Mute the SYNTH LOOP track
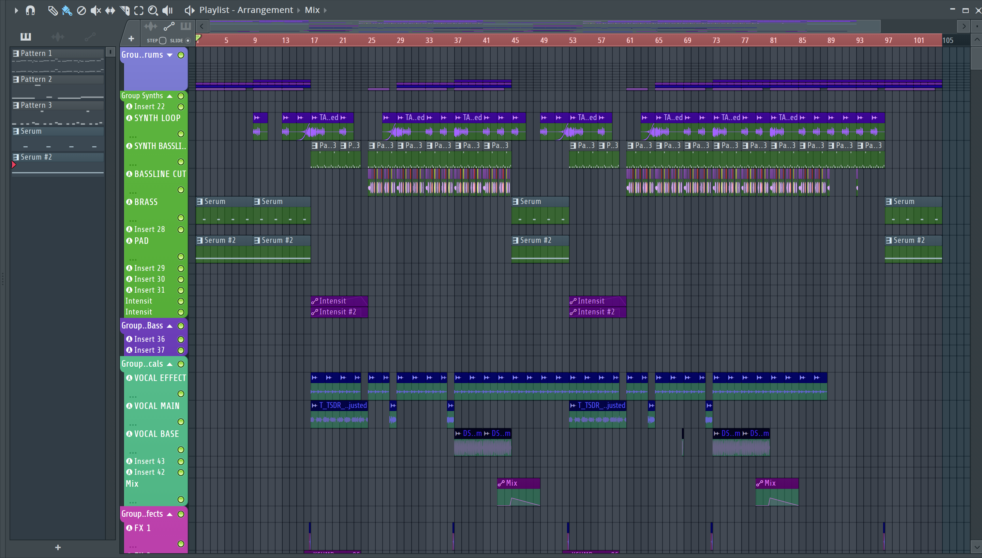 pyautogui.click(x=181, y=134)
